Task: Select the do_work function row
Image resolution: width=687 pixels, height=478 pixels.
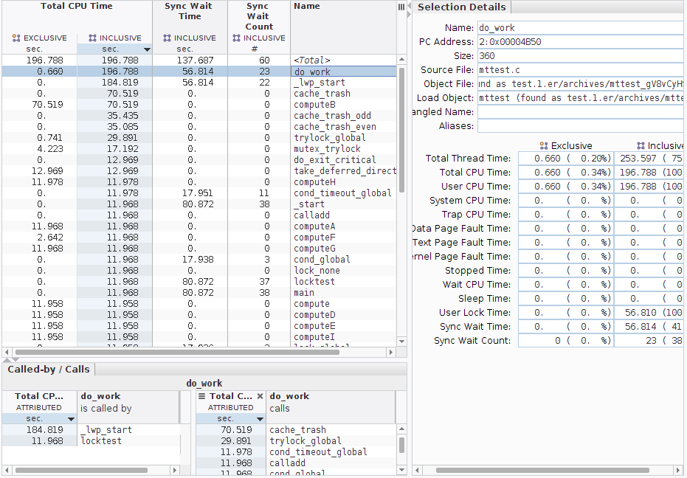Action: 199,72
